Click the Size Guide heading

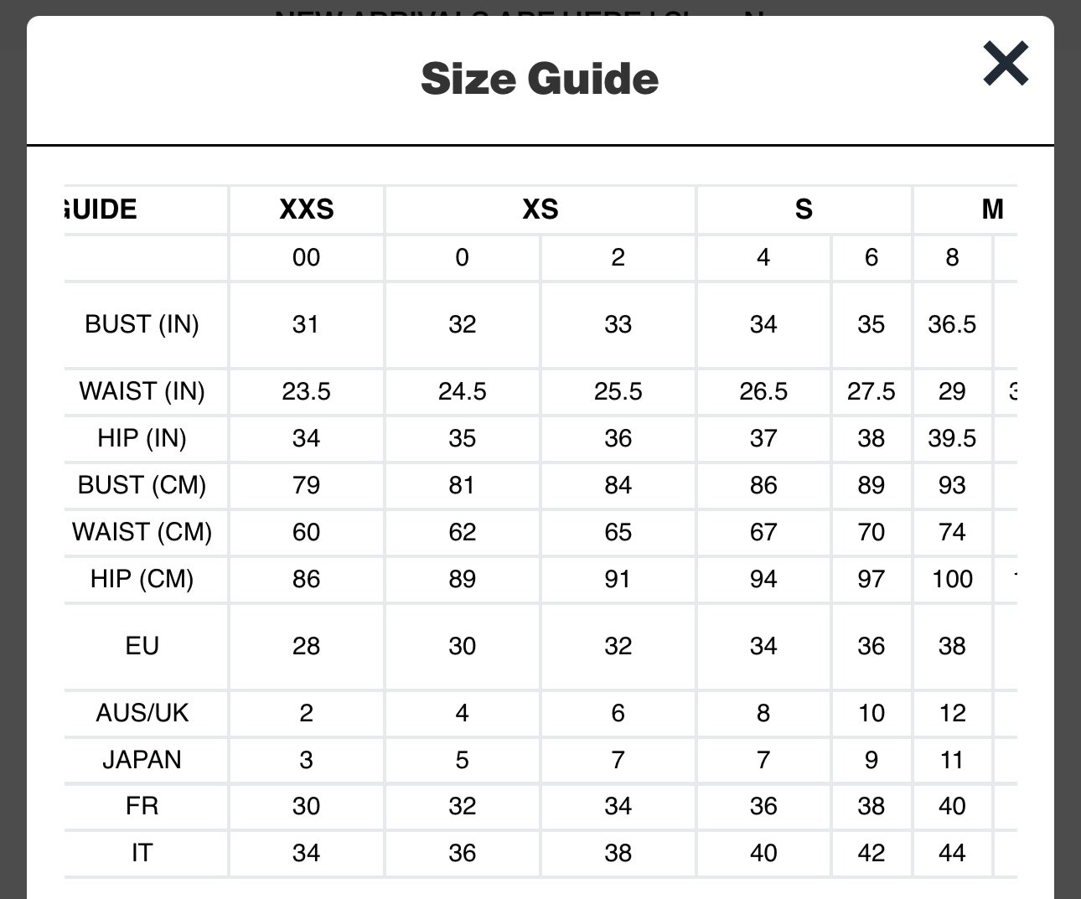[540, 79]
